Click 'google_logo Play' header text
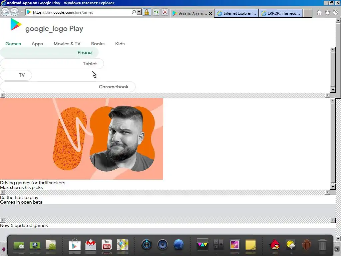The height and width of the screenshot is (256, 341). tap(54, 29)
